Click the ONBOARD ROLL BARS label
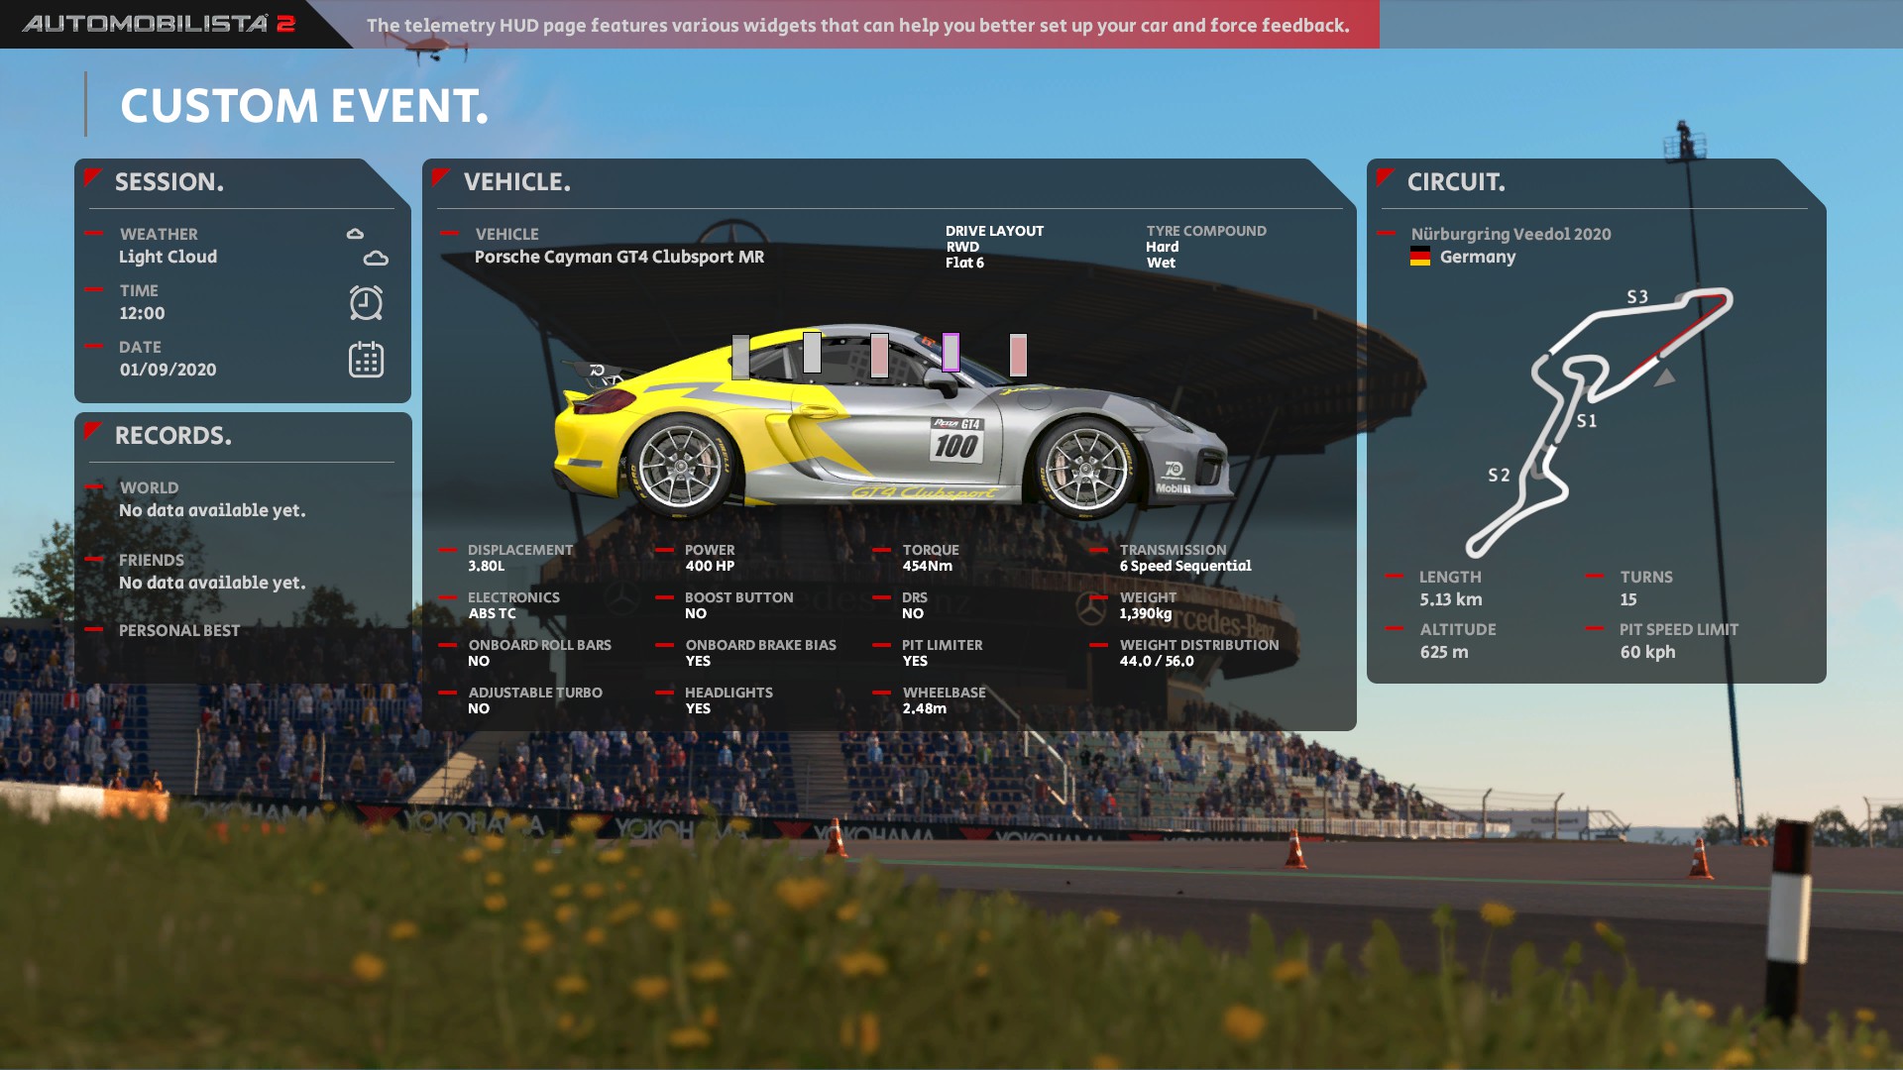 (x=539, y=645)
